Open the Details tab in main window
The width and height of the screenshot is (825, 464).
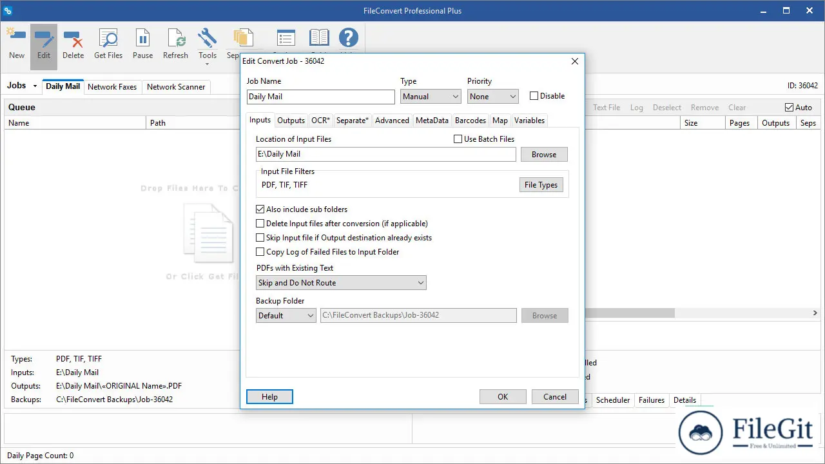click(x=684, y=400)
